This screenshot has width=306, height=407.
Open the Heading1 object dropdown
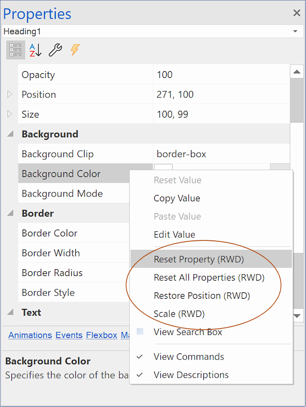click(295, 31)
